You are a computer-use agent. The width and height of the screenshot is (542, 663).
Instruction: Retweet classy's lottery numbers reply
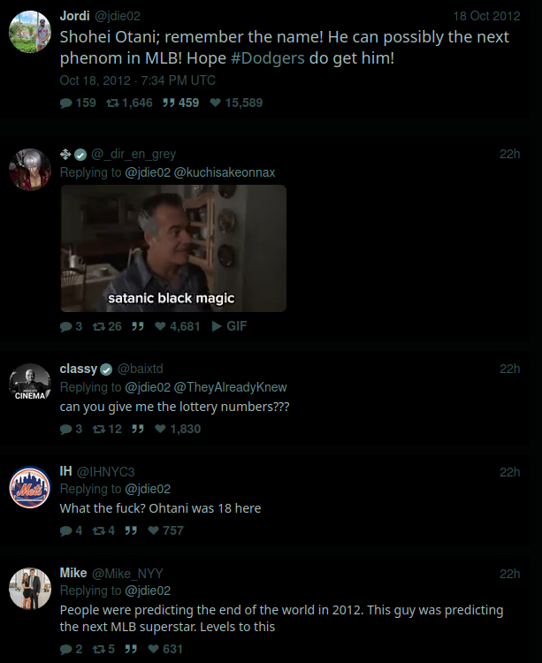pos(99,429)
